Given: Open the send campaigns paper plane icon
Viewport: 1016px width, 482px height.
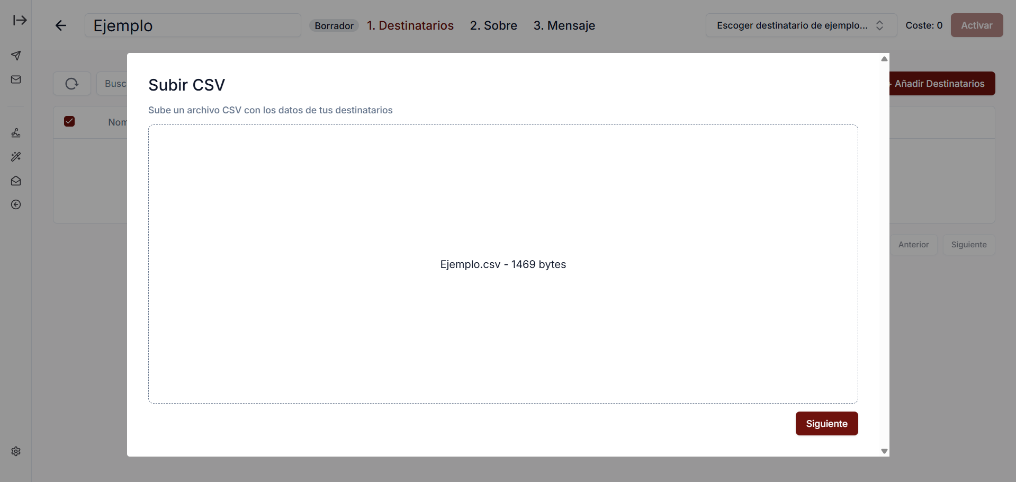Looking at the screenshot, I should [x=16, y=55].
